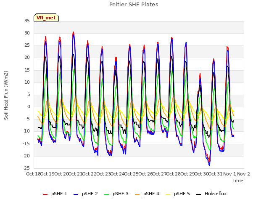Click the blue pSHF 2 legend swatch
This screenshot has height=202, width=269.
(x=76, y=194)
